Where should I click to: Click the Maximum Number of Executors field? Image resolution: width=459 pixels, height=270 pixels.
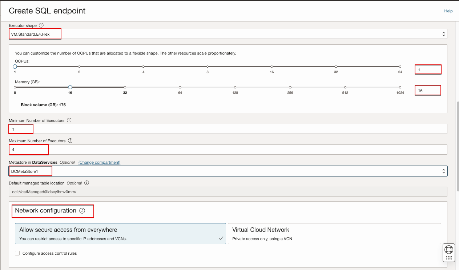(228, 150)
